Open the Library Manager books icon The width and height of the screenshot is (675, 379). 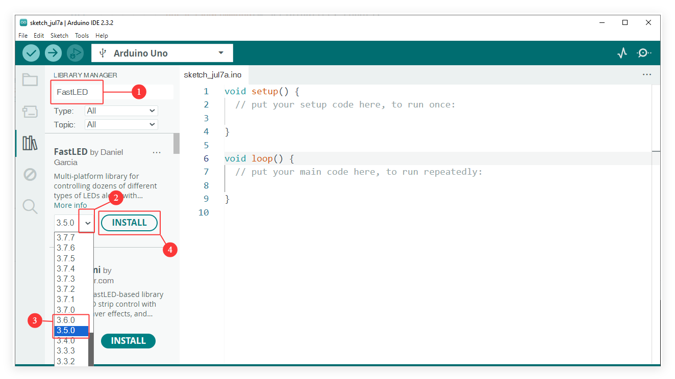tap(30, 143)
